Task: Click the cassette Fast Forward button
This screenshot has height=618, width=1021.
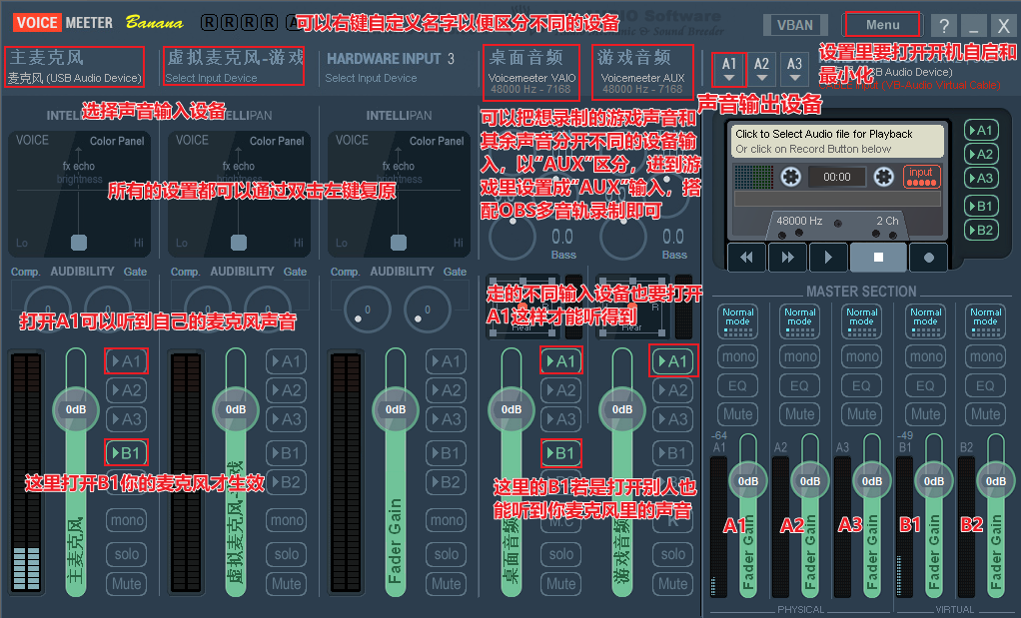Action: coord(787,257)
